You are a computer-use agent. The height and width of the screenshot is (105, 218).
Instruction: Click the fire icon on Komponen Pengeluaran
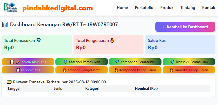[116, 70]
